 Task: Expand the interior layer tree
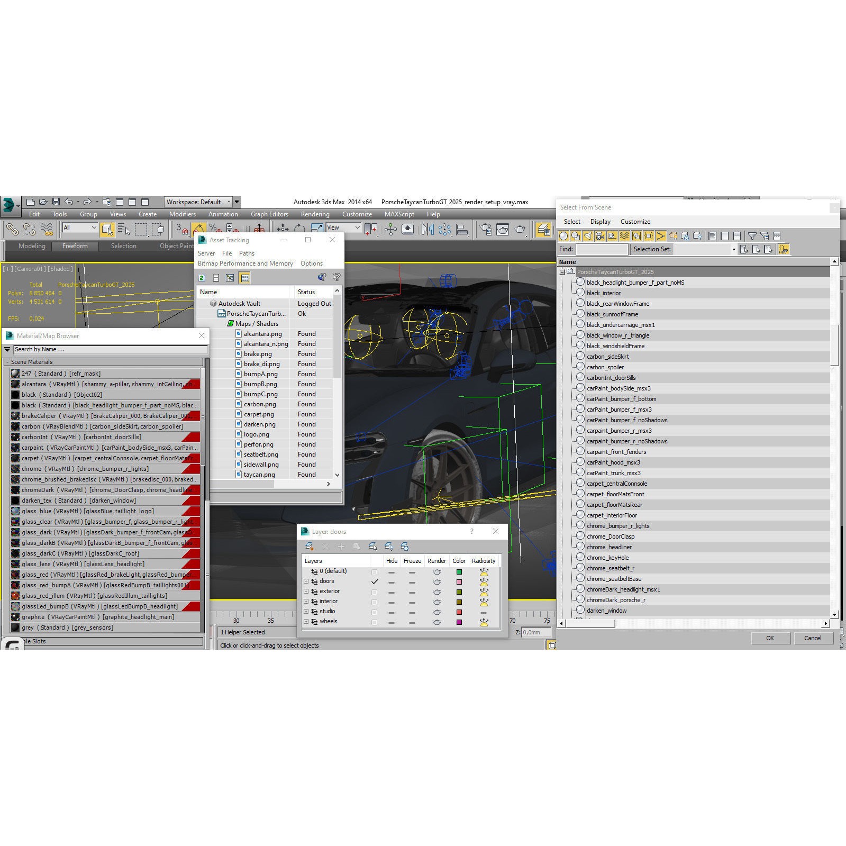pyautogui.click(x=306, y=602)
